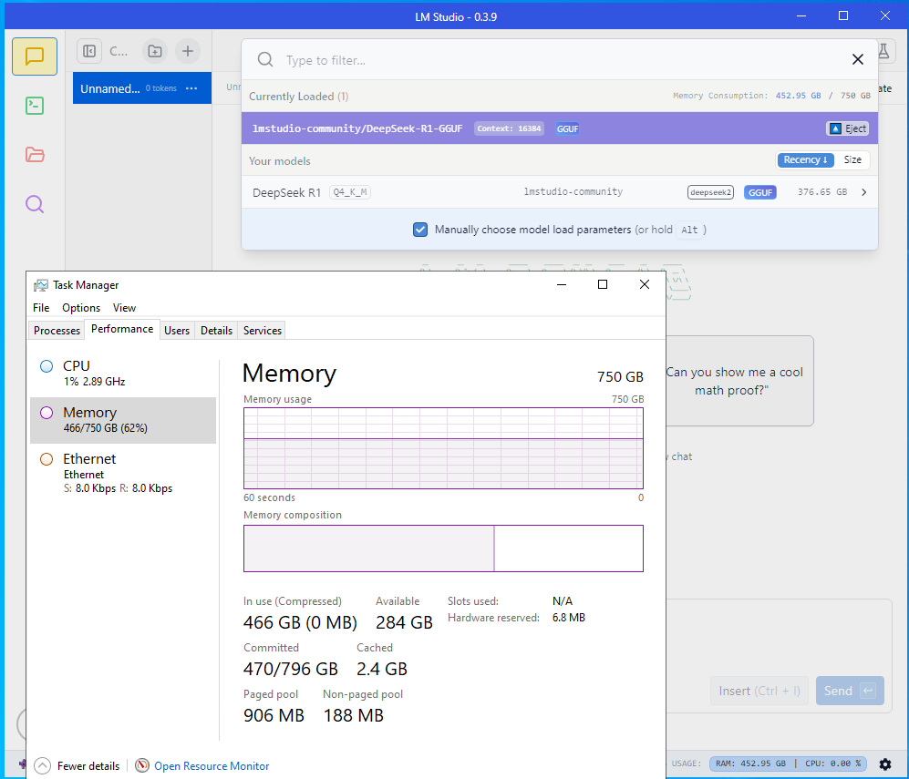
Task: Switch to the Processes tab
Action: [x=57, y=331]
